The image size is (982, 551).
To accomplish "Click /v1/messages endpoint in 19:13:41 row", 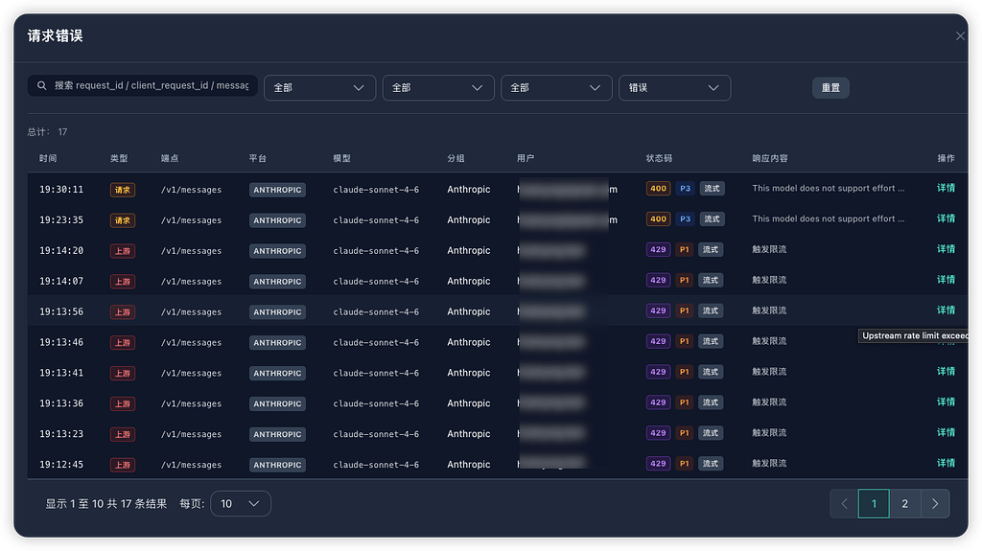I will tap(191, 373).
